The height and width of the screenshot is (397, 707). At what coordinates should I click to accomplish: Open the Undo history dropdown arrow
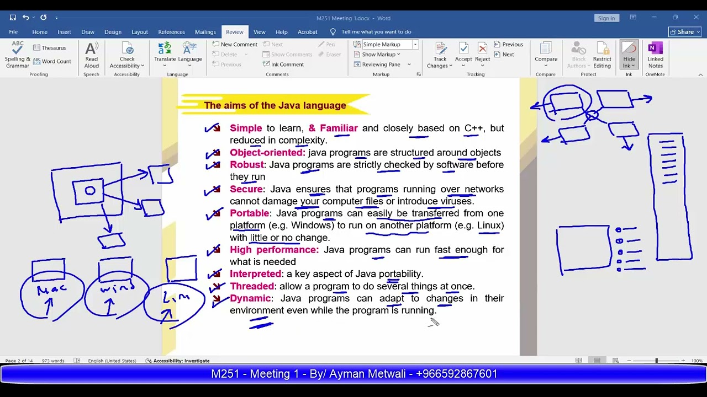click(34, 18)
